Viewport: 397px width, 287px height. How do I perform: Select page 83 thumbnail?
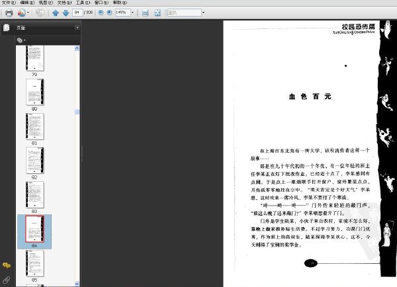(34, 194)
